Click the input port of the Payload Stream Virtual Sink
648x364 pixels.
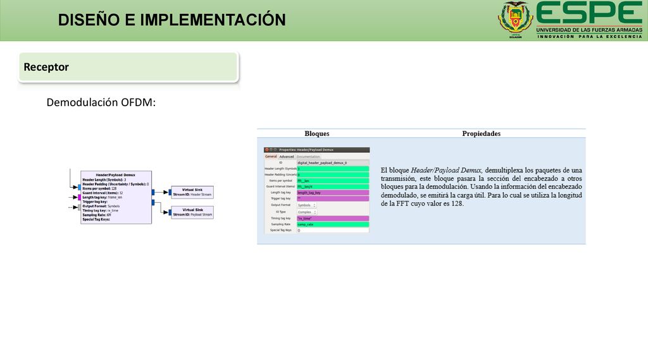[x=170, y=212]
